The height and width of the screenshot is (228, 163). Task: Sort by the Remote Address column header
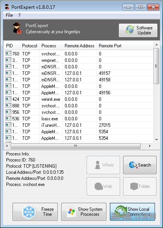(79, 46)
